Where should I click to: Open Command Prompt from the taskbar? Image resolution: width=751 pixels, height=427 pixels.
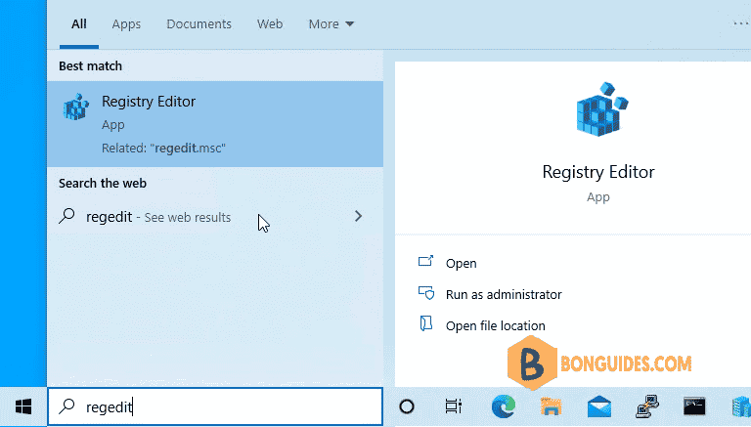694,406
